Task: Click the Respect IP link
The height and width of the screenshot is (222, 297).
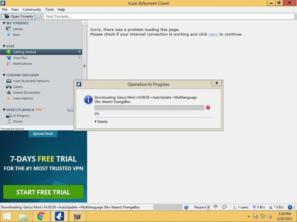Action: click(202, 207)
